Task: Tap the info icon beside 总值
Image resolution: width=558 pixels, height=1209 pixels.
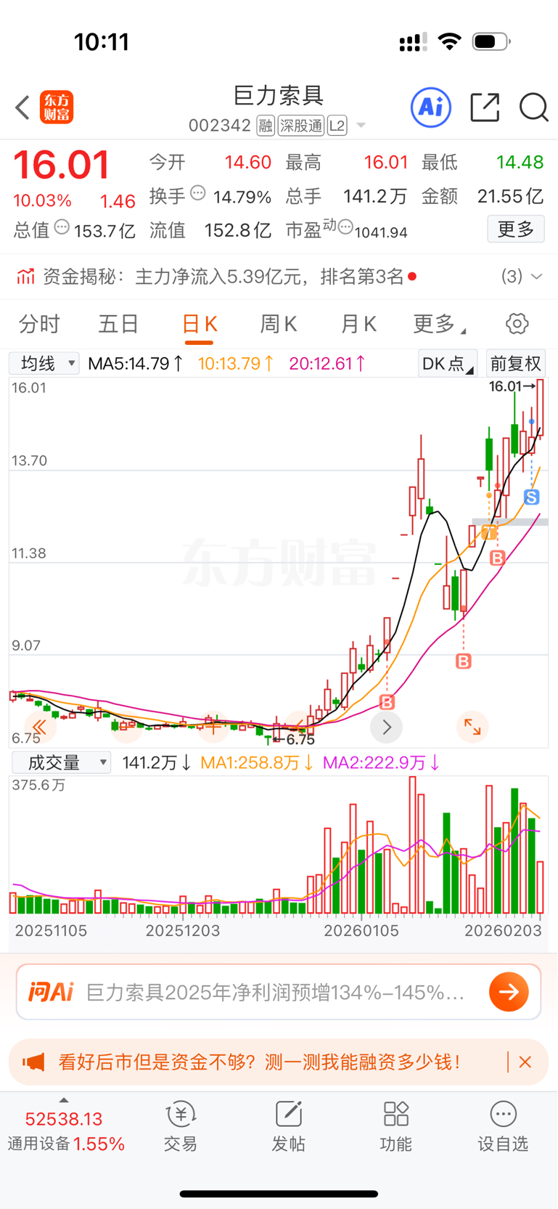Action: (62, 228)
